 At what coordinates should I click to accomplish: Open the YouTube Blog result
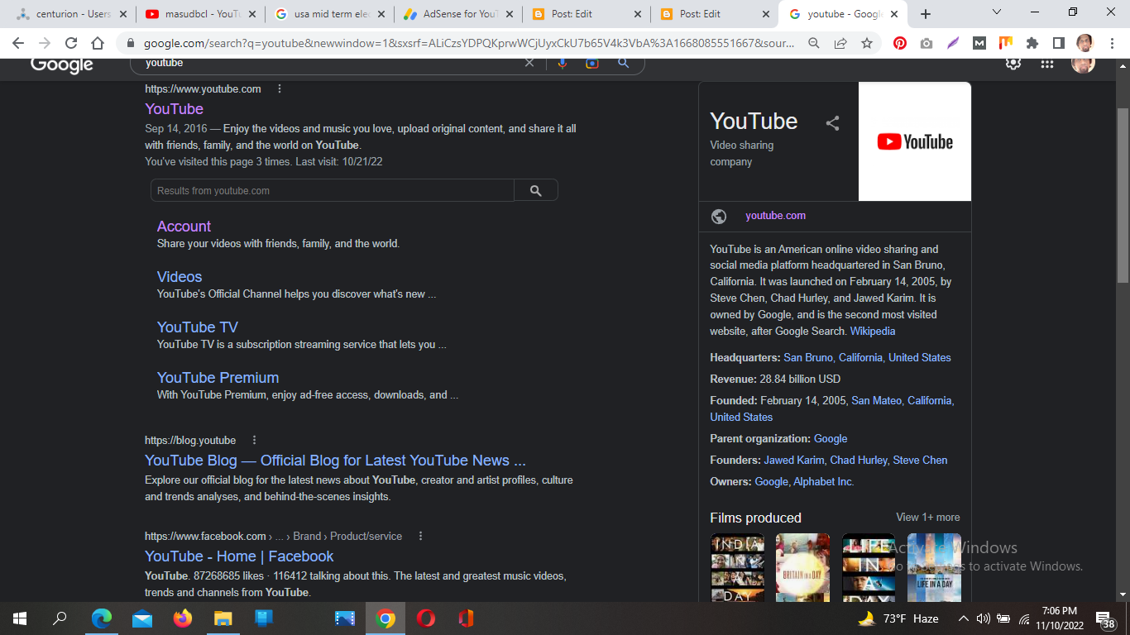pyautogui.click(x=335, y=461)
